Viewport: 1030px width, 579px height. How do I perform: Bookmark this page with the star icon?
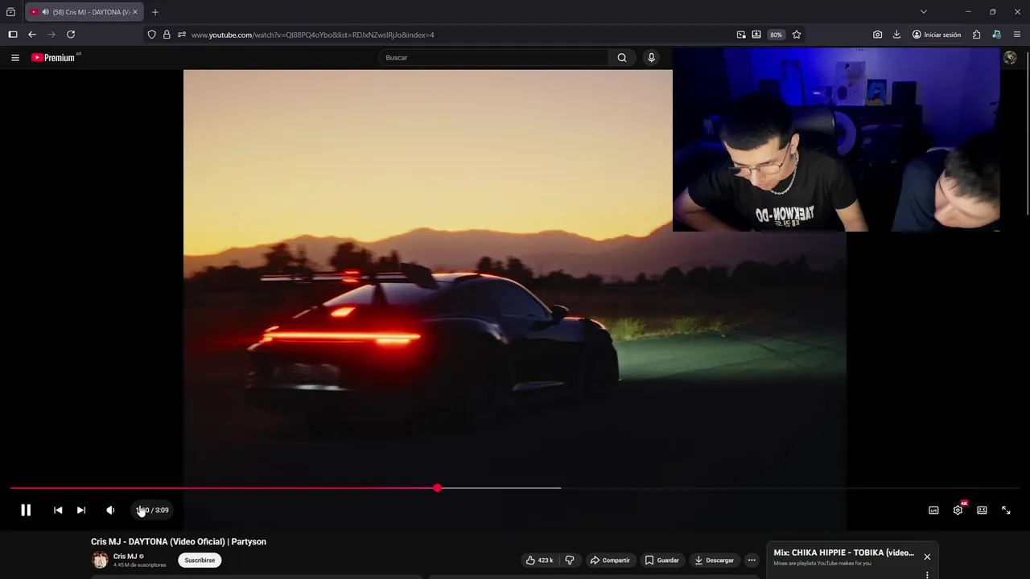pos(797,35)
